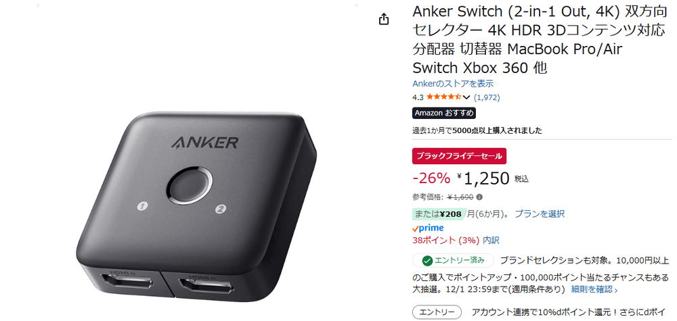The width and height of the screenshot is (677, 321).
Task: Select プランを選択 installment link
Action: (x=540, y=214)
